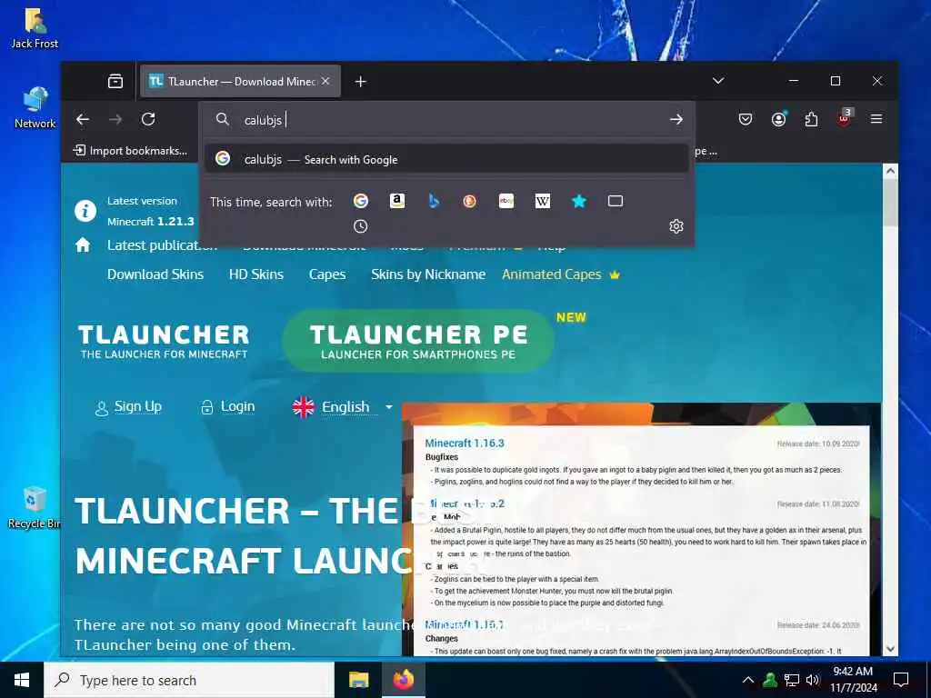This screenshot has height=698, width=931.
Task: Click Firefox icon on the taskbar
Action: coord(403,680)
